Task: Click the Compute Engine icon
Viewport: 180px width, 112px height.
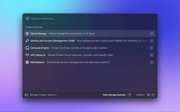Action: [x=27, y=48]
